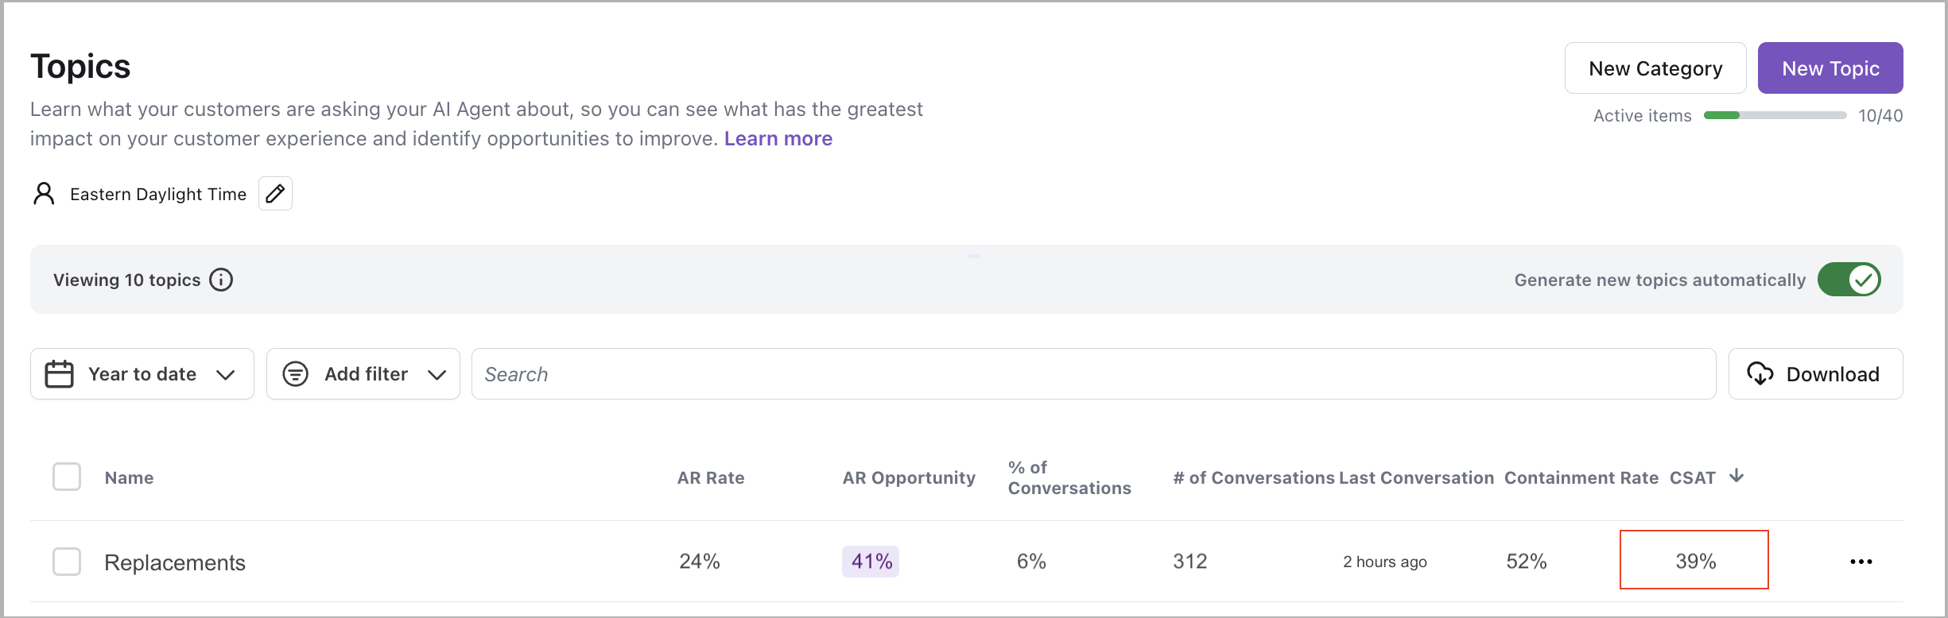The image size is (1948, 618).
Task: Tick the select-all checkbox in header
Action: coord(67,477)
